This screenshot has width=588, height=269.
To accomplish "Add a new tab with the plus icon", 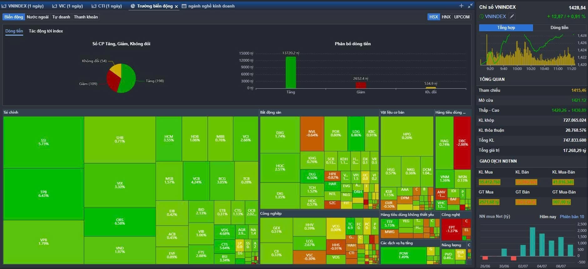I will 461,6.
